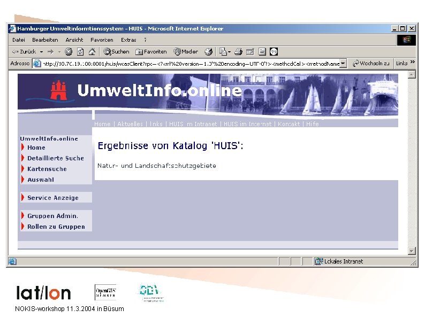The width and height of the screenshot is (425, 318).
Task: Click the Windows logo throbber
Action: click(406, 40)
